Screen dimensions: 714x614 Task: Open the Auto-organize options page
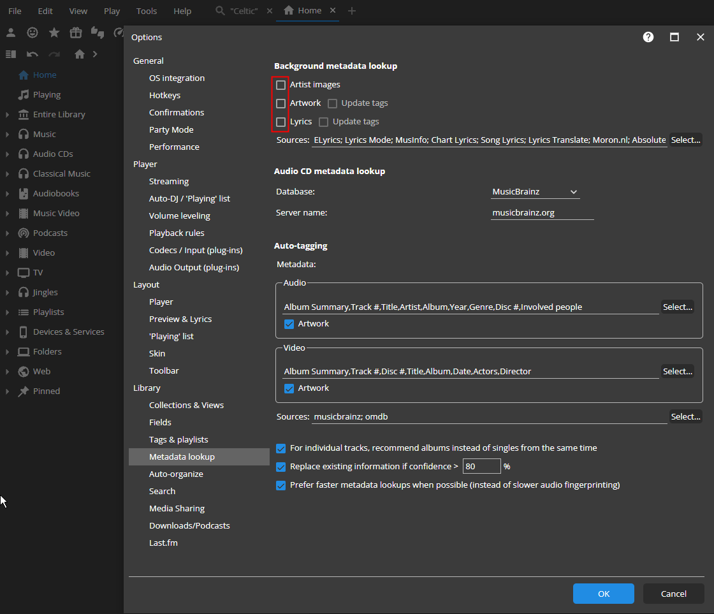click(x=176, y=474)
